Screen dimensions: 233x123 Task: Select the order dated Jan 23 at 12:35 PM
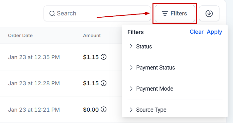34,57
